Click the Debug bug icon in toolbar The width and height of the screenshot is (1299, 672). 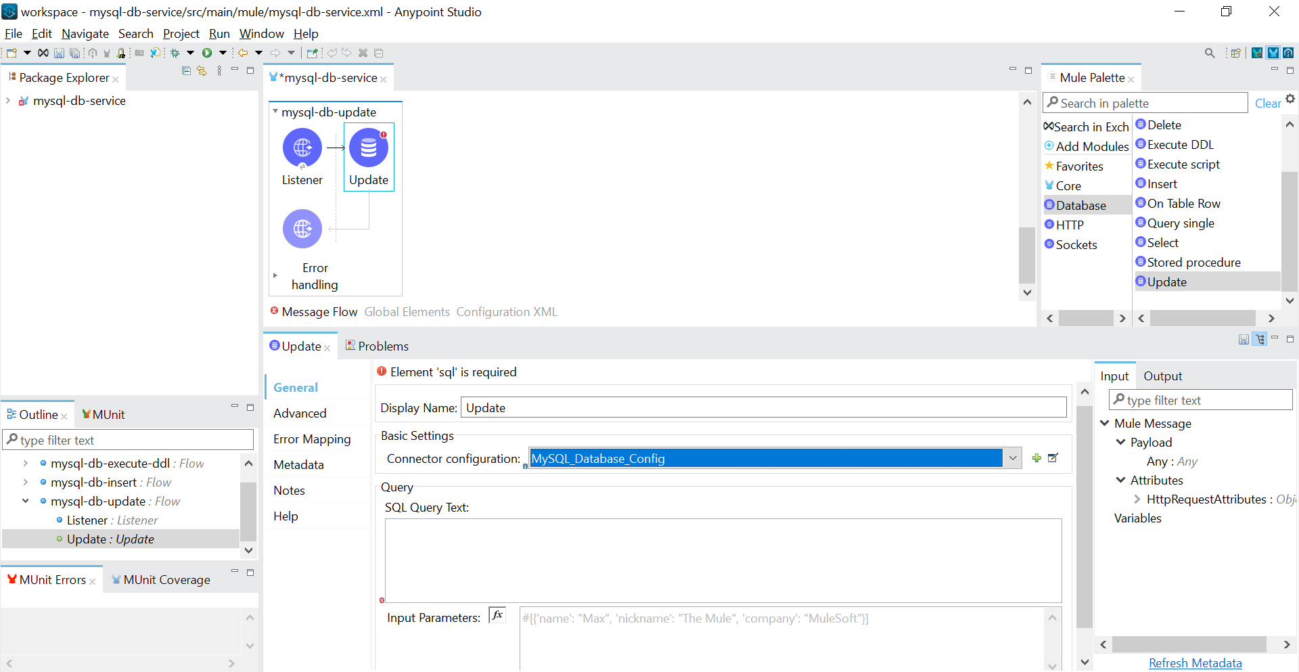click(x=175, y=53)
